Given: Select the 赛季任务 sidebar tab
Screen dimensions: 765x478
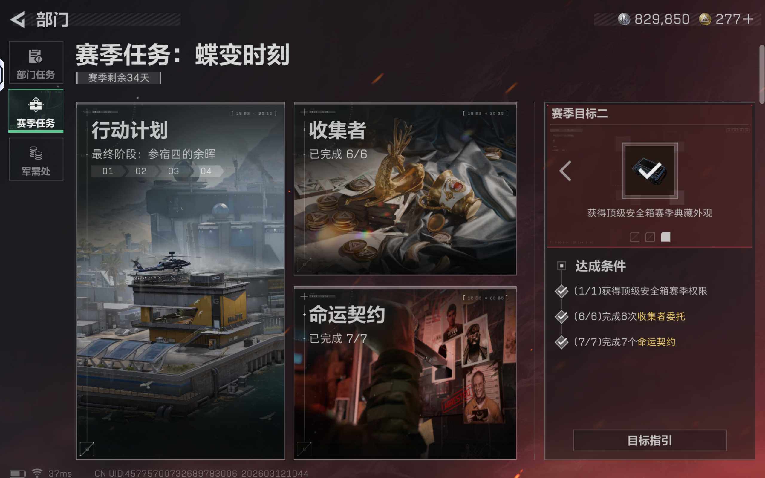Looking at the screenshot, I should (x=36, y=111).
